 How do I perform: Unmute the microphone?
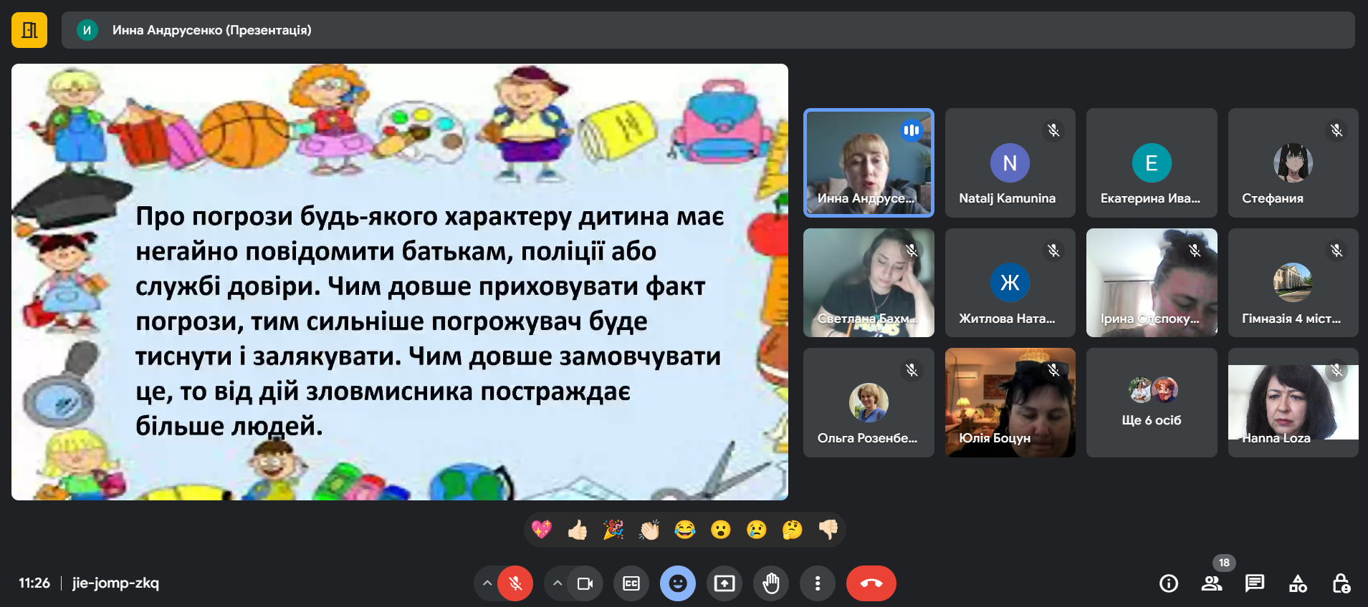(x=515, y=583)
